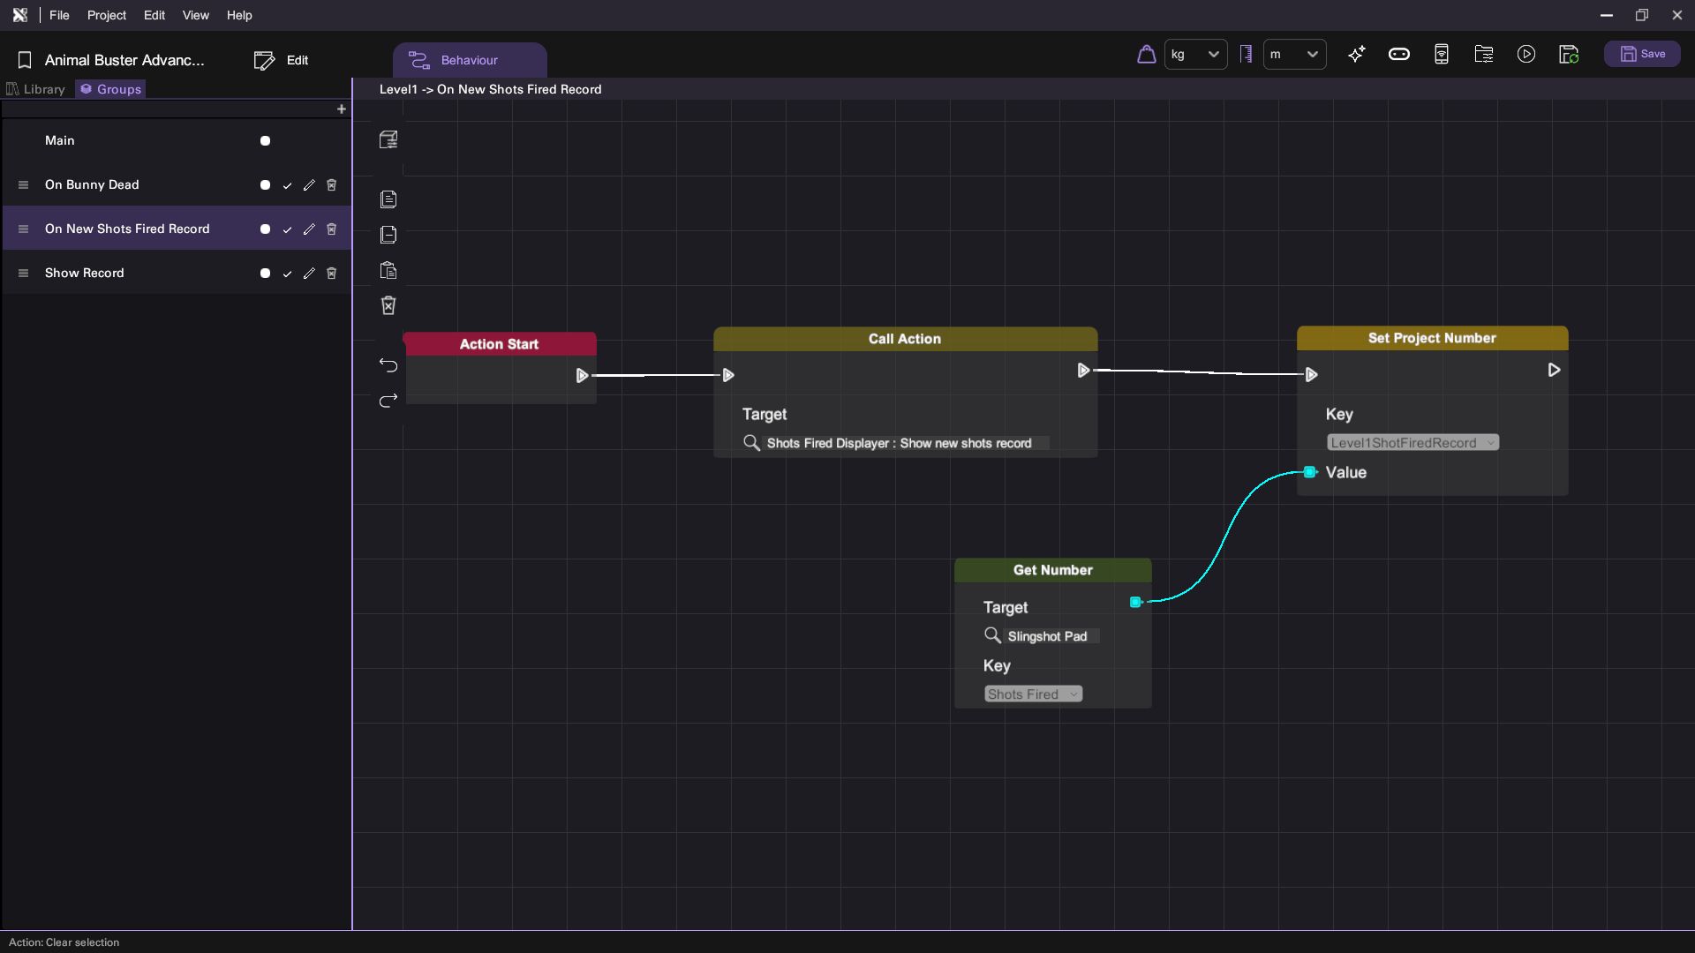
Task: Toggle the dot on Show Record group
Action: click(265, 274)
